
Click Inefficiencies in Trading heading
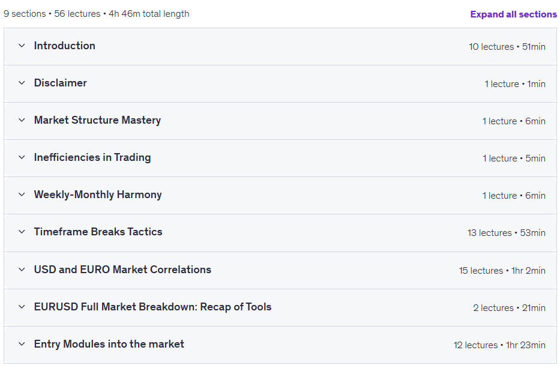92,157
